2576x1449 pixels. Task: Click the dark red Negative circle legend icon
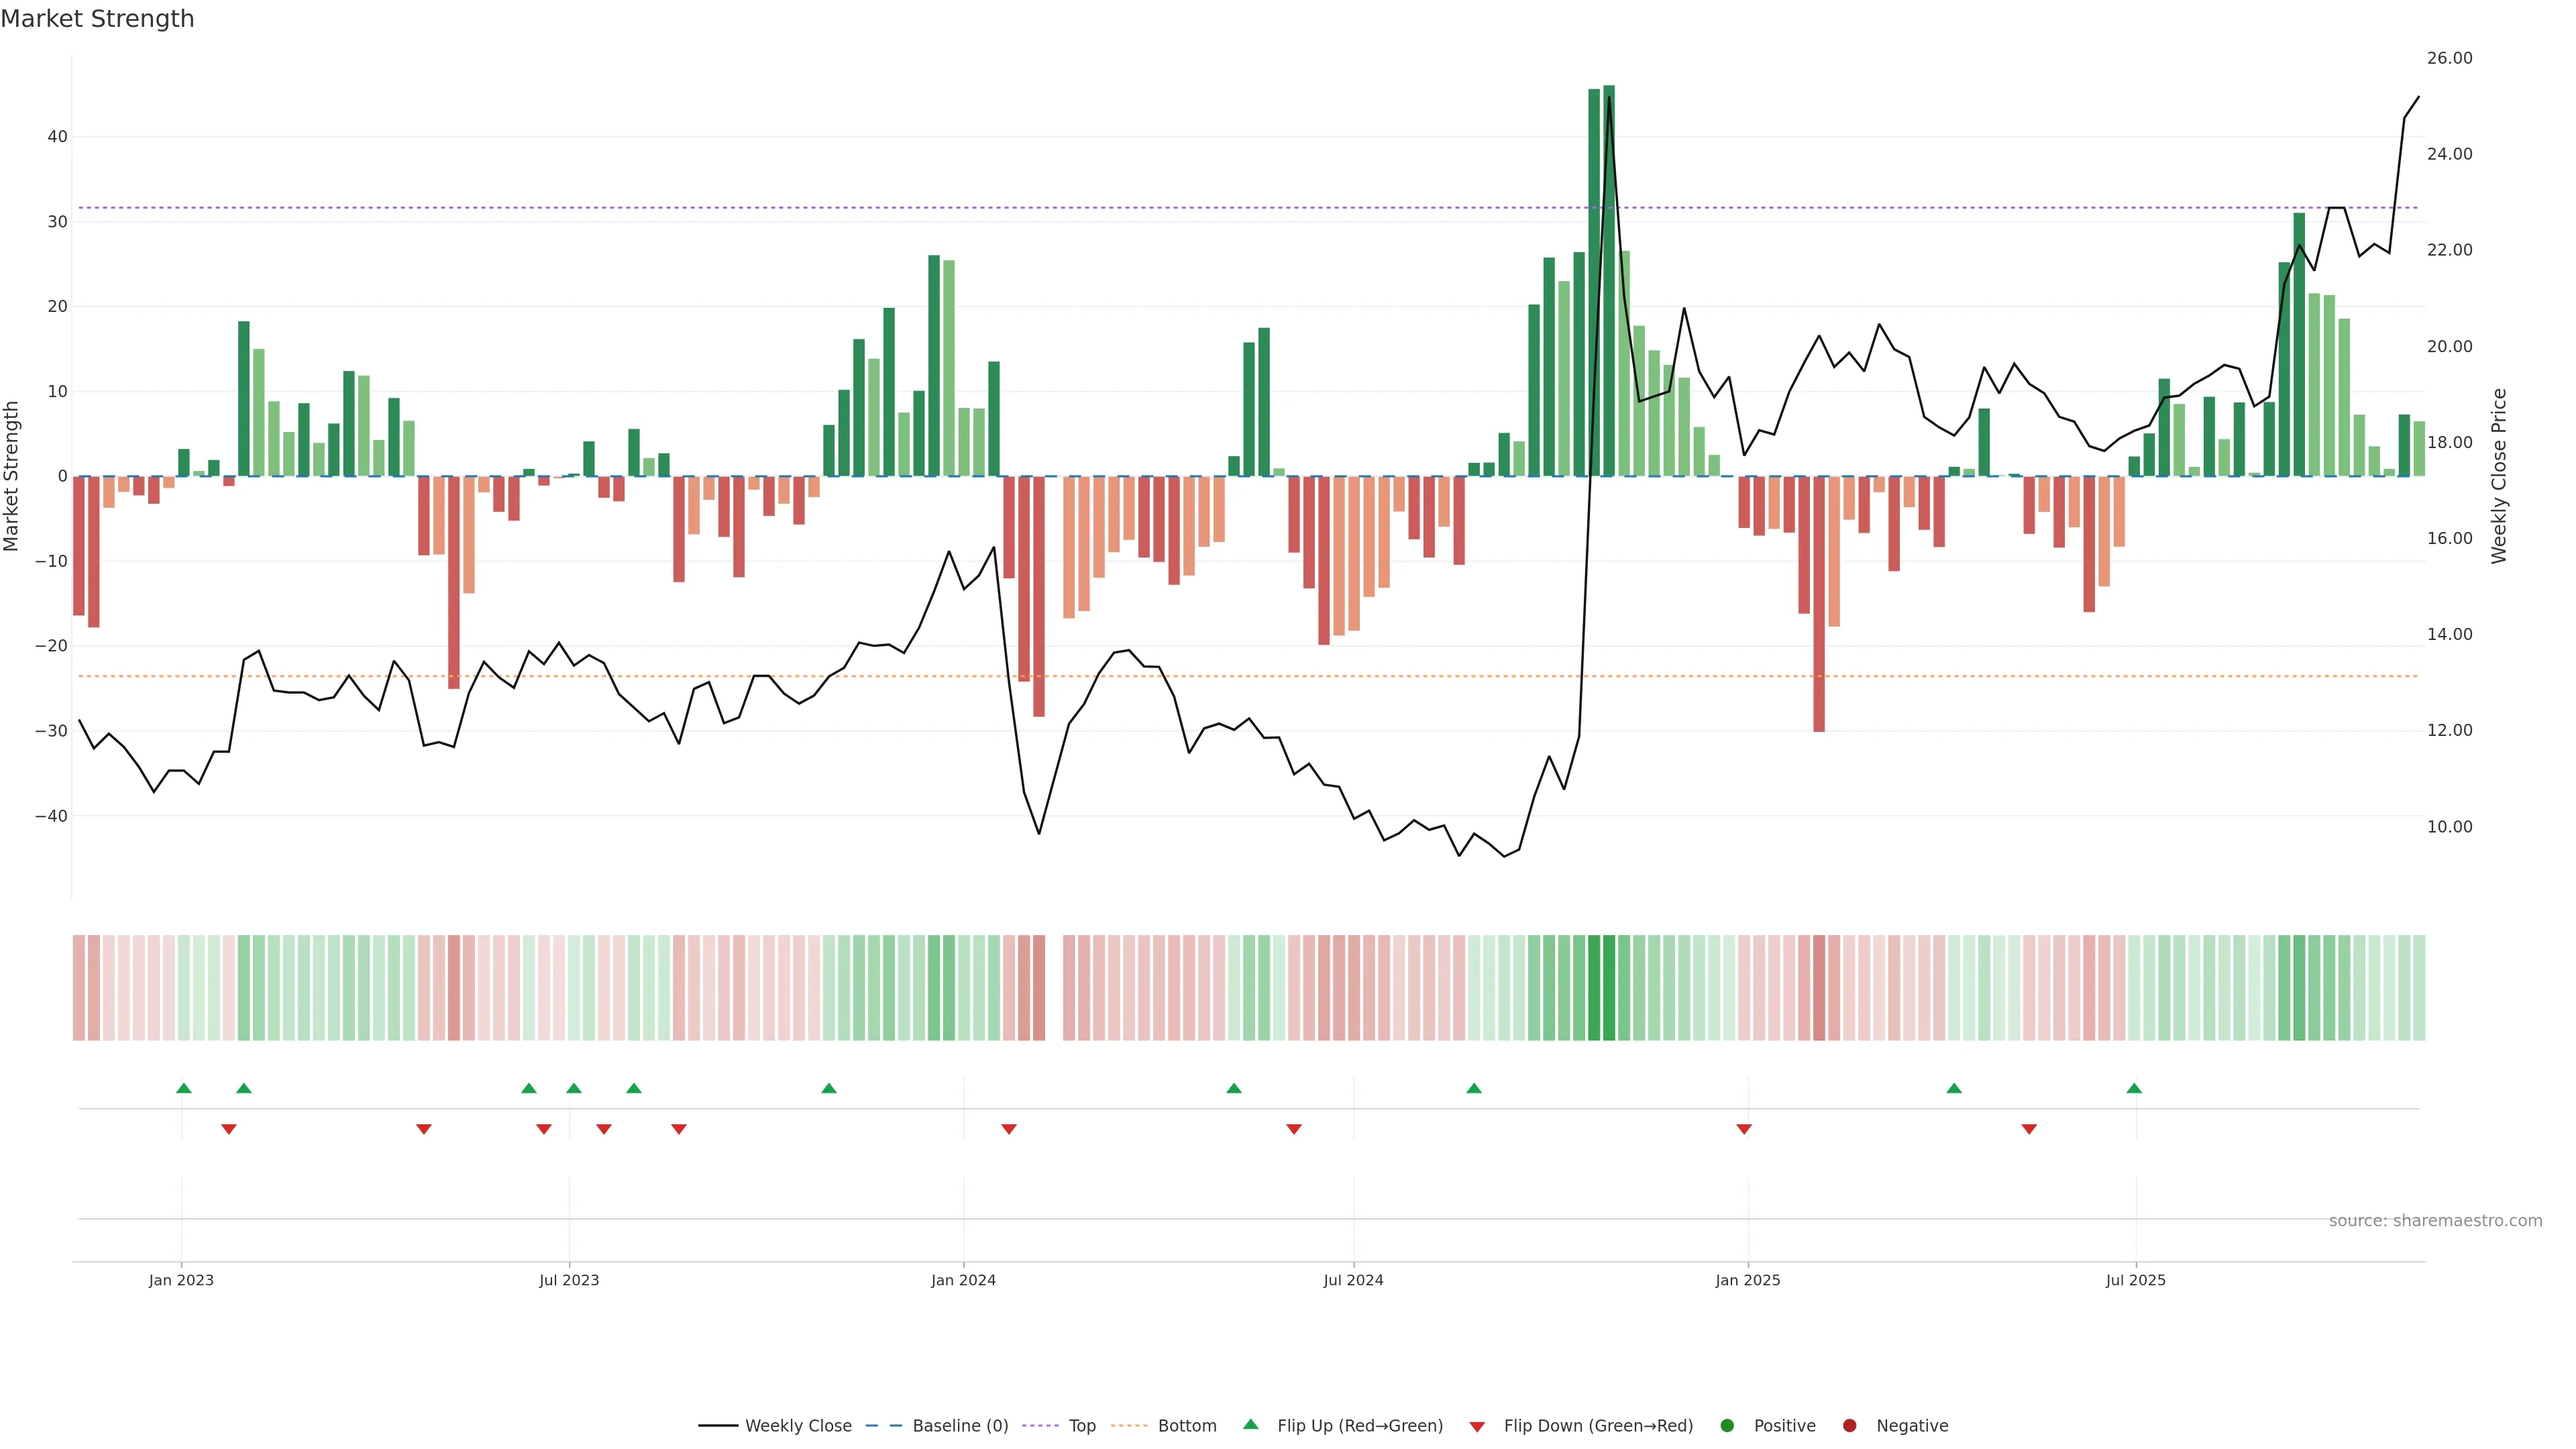(x=1849, y=1426)
